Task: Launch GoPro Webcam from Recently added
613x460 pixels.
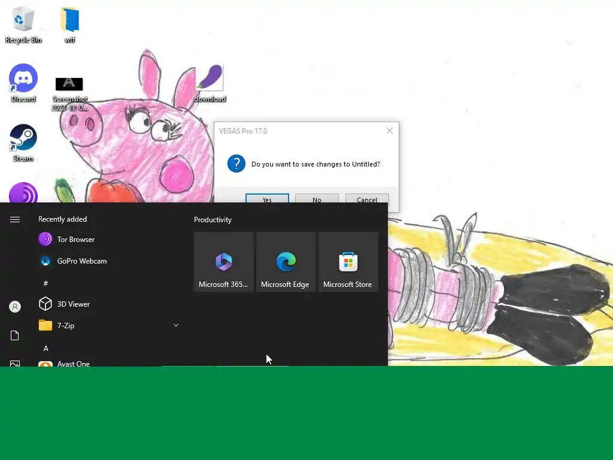Action: 110,261
